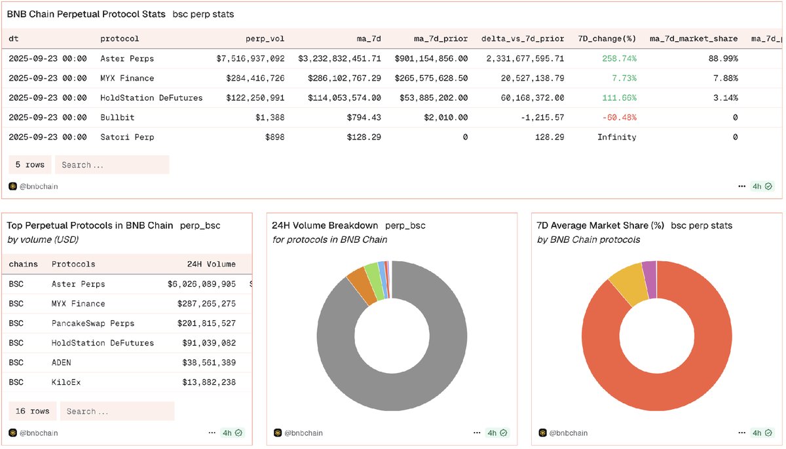Image resolution: width=786 pixels, height=449 pixels.
Task: Select Aster Perps perp_vol cell $7,516,937,092
Action: (x=251, y=58)
